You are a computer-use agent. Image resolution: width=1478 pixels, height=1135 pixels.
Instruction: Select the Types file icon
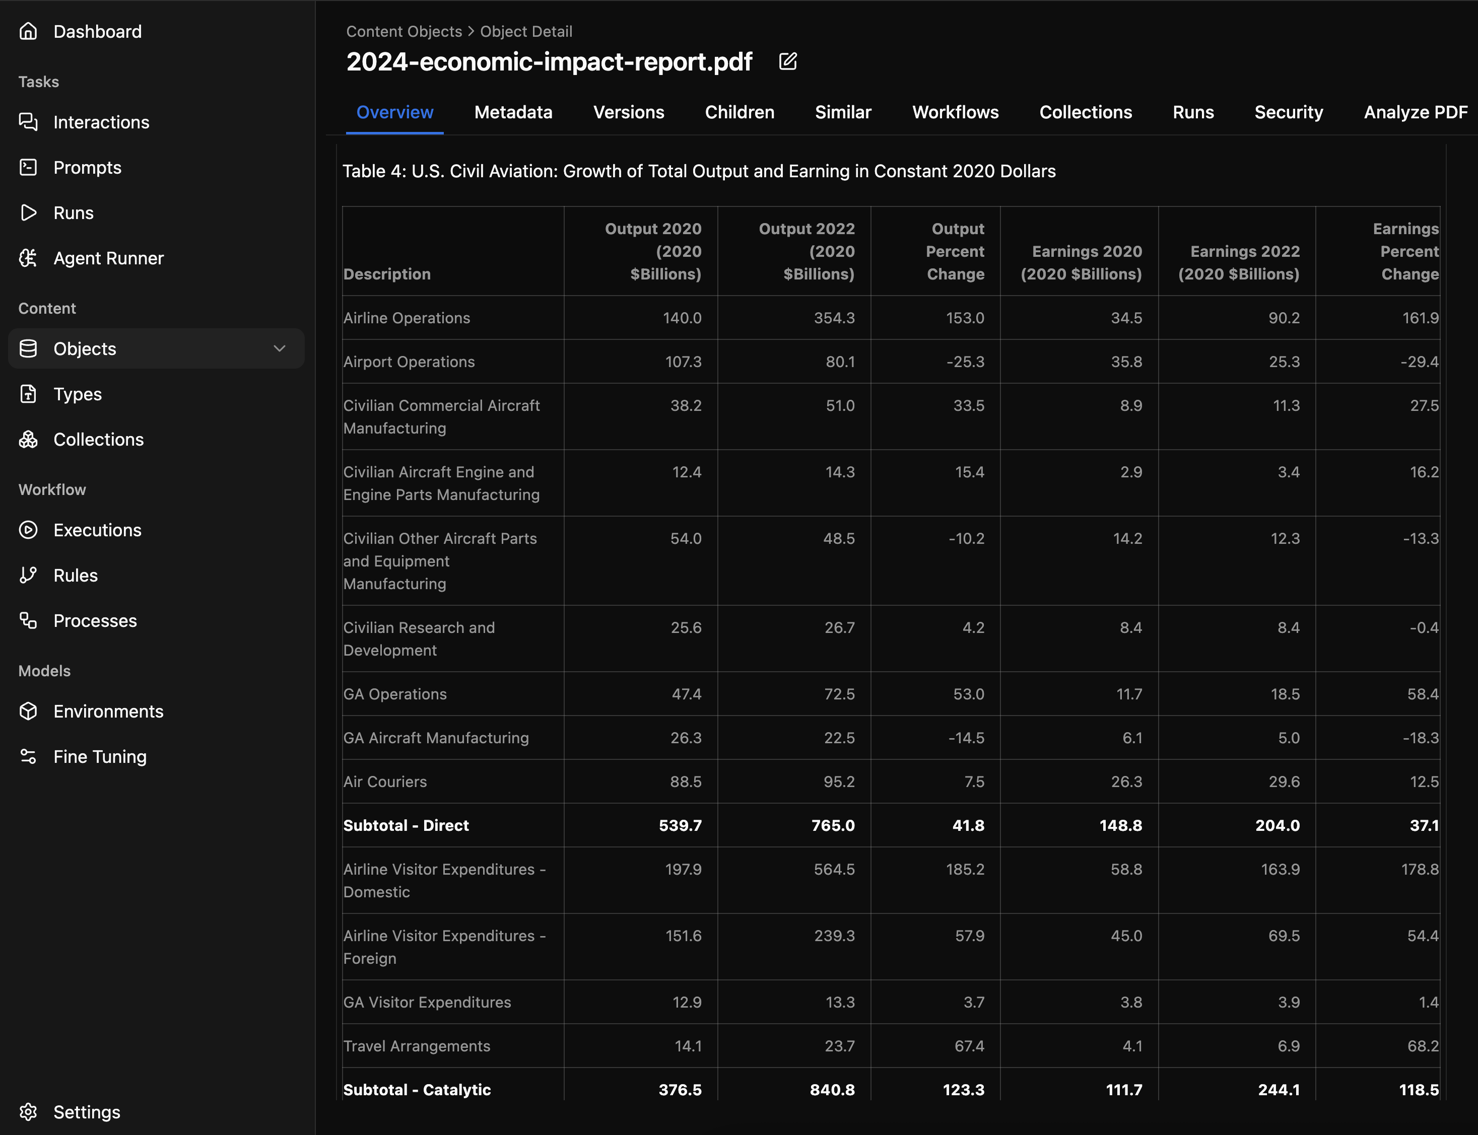coord(28,393)
